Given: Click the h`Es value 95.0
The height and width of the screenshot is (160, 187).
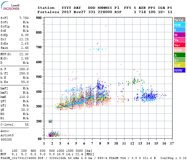Looking at the screenshot, I should click(25, 82).
